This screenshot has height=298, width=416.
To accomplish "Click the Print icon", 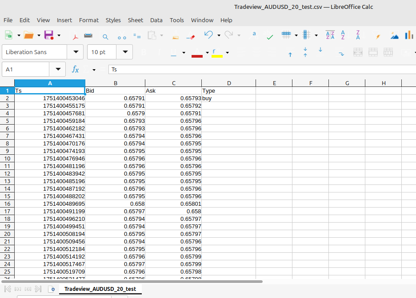I will (x=88, y=35).
